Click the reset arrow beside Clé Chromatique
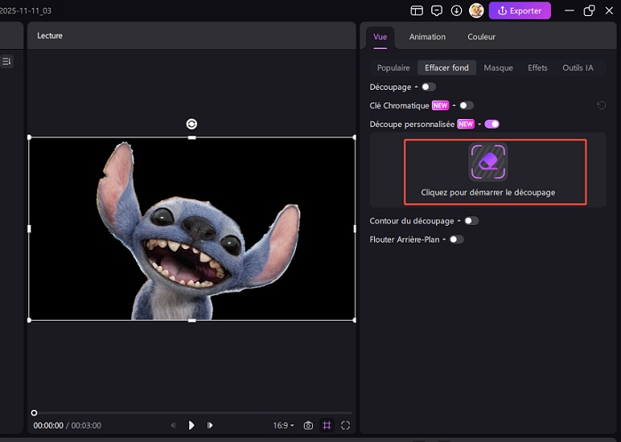Image resolution: width=621 pixels, height=442 pixels. [x=601, y=105]
